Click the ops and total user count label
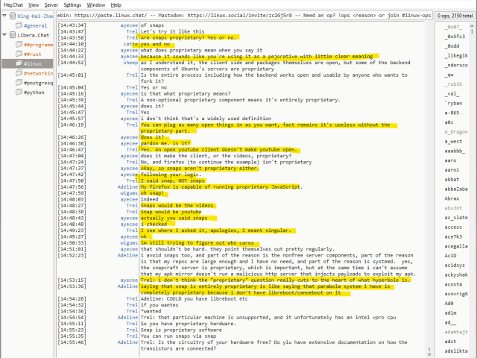The image size is (477, 358). tap(455, 15)
